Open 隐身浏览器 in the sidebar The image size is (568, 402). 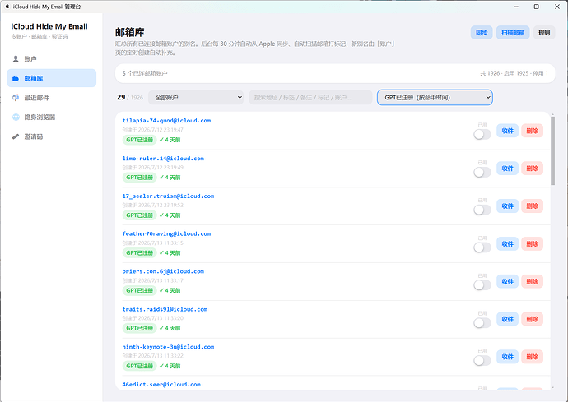click(x=51, y=118)
